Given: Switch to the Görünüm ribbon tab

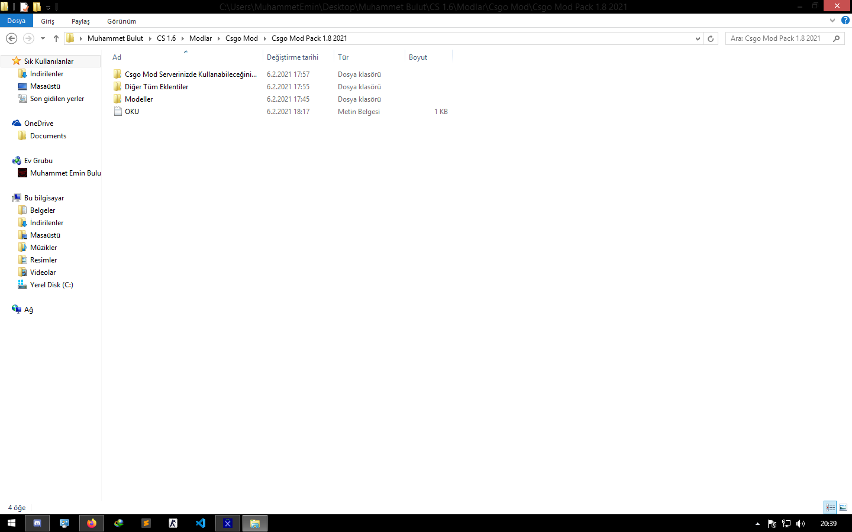Looking at the screenshot, I should coord(121,21).
